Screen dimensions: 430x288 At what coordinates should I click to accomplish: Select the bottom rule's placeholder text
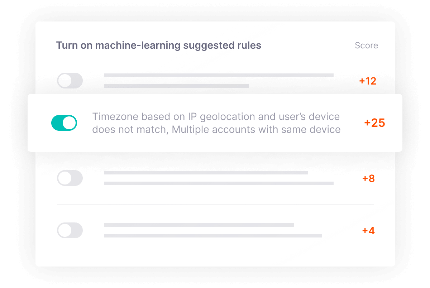213,230
